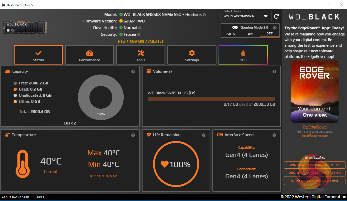Image resolution: width=347 pixels, height=201 pixels.
Task: Open Windows Disk Management shortcut
Action: coord(315,165)
